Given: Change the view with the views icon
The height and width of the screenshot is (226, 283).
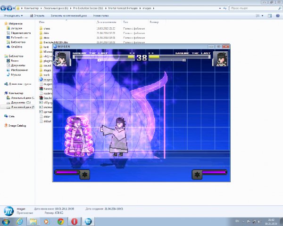Looking at the screenshot, I should (x=258, y=16).
